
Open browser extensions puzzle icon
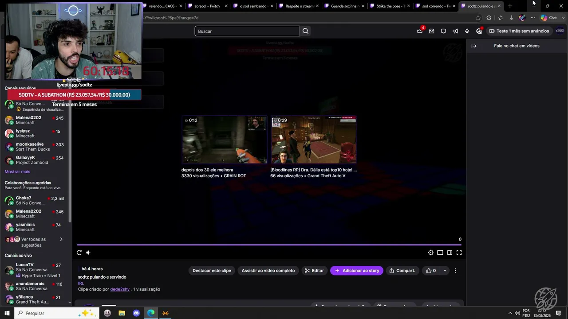coord(489,18)
